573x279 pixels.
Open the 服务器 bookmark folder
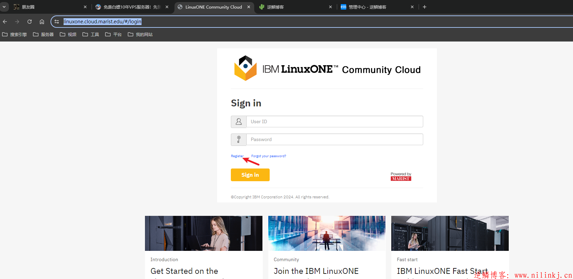click(43, 34)
